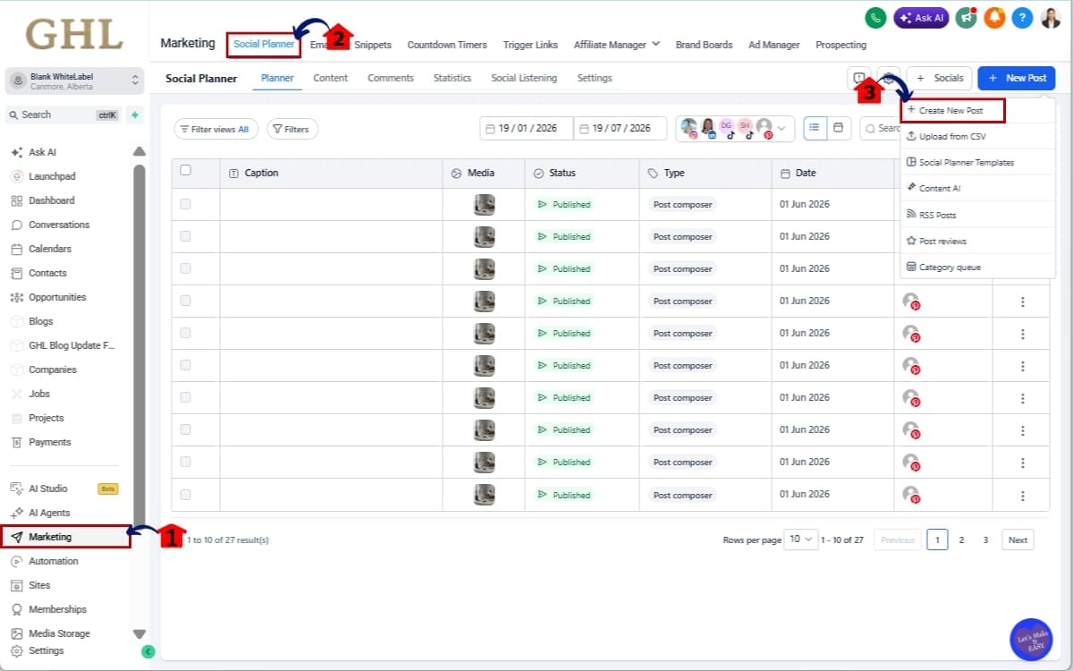Screen dimensions: 1073x671
Task: Open the user profile avatar
Action: pos(1051,17)
